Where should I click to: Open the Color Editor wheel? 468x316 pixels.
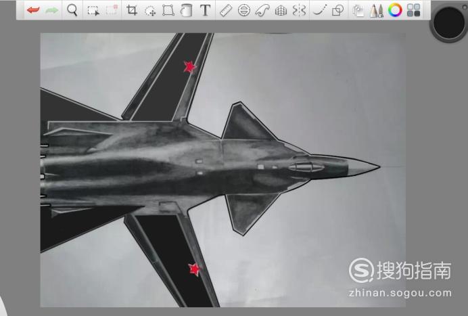click(395, 10)
